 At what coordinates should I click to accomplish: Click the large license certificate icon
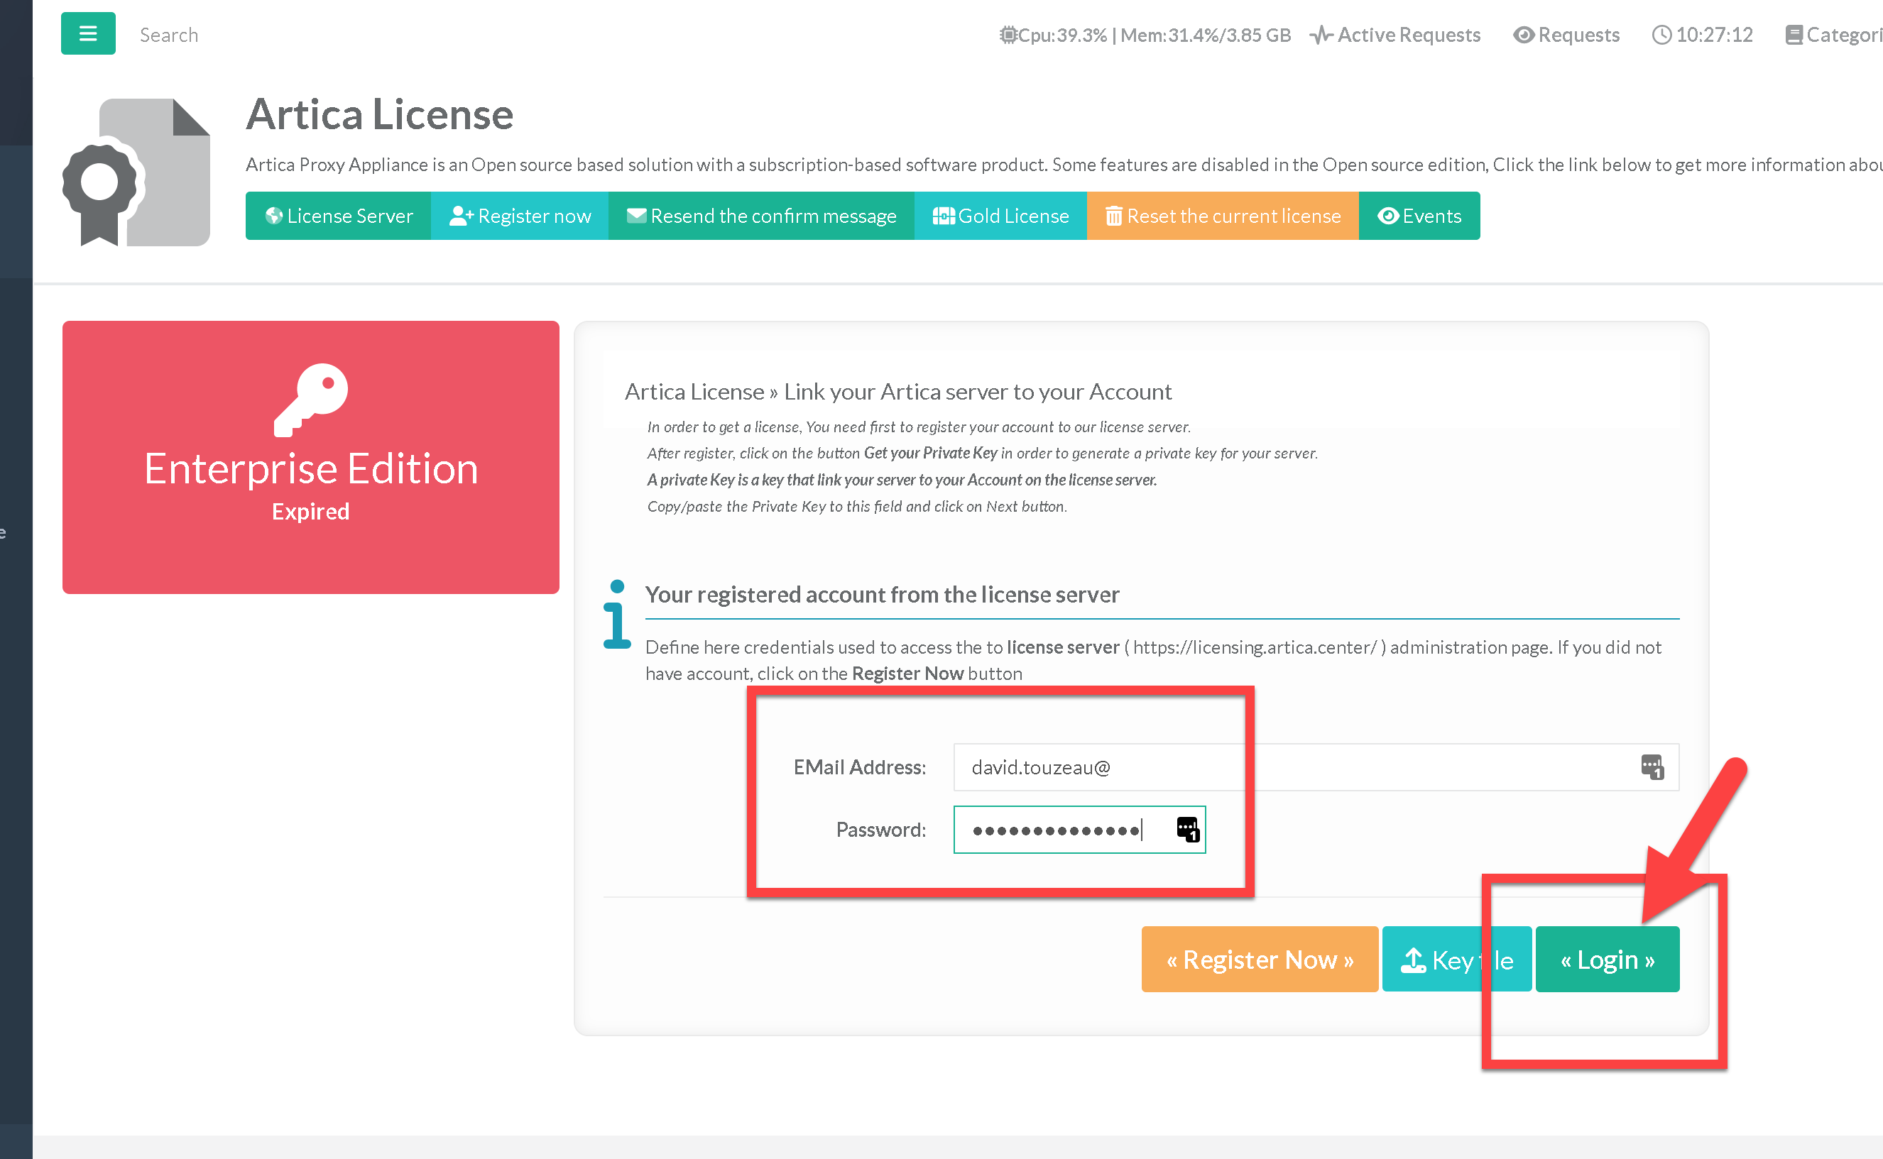(x=136, y=172)
